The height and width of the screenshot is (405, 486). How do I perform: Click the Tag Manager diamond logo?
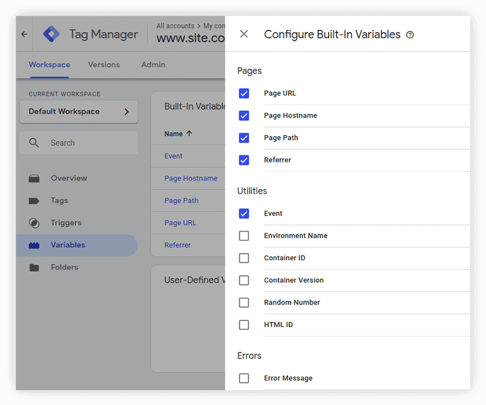51,34
